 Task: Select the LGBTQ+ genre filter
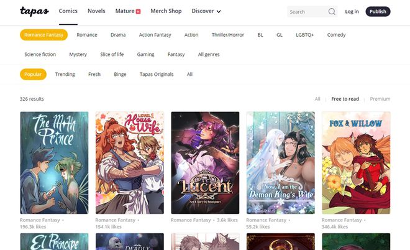pos(304,35)
